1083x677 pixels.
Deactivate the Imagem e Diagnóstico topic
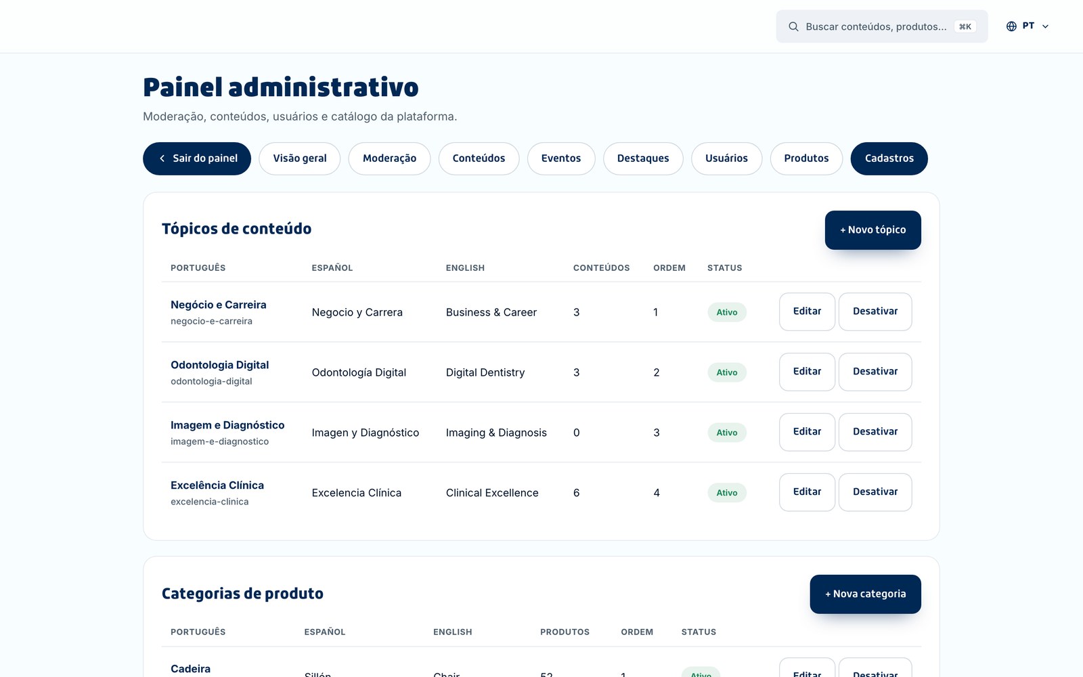(x=875, y=432)
